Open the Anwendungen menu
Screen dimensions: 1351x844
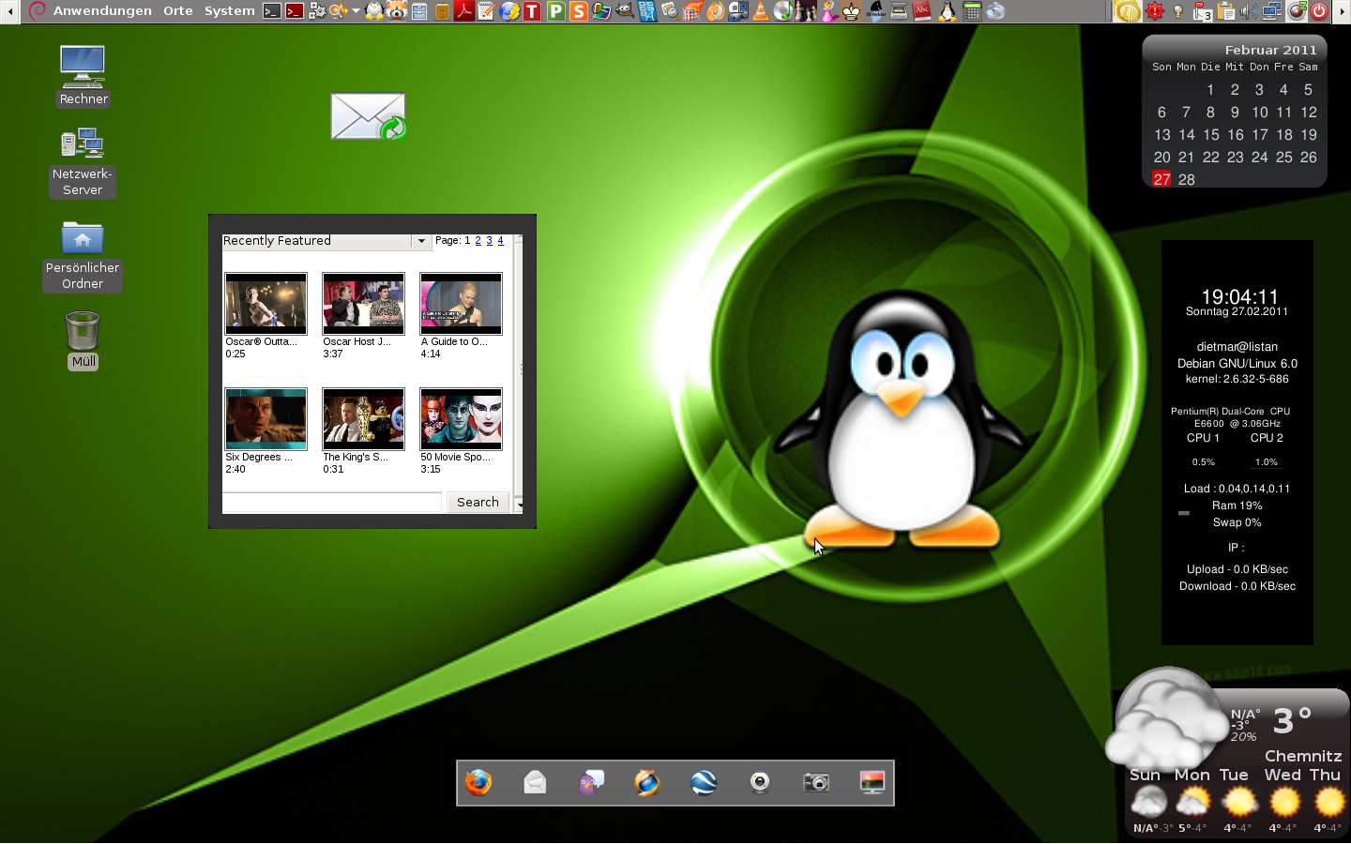pyautogui.click(x=102, y=11)
